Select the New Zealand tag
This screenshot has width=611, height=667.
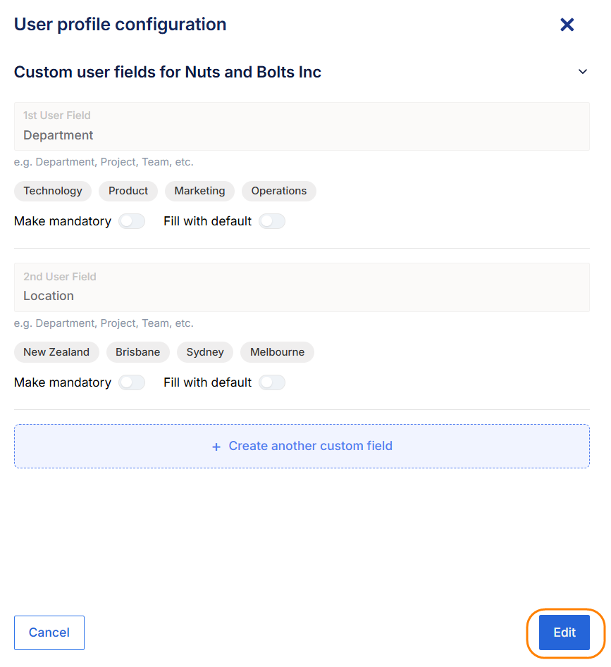tap(56, 352)
